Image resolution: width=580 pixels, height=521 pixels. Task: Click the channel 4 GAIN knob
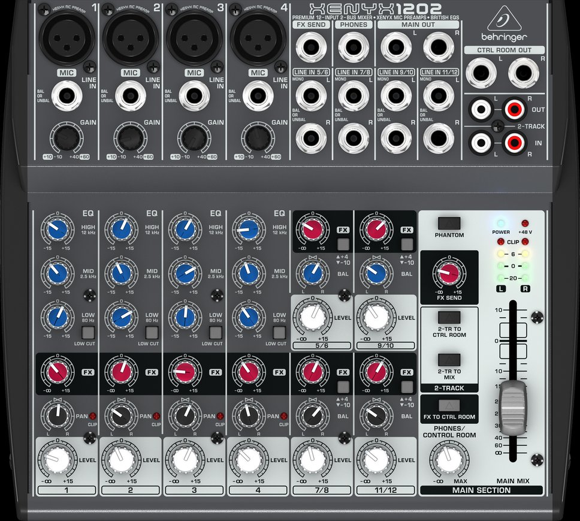tap(258, 139)
